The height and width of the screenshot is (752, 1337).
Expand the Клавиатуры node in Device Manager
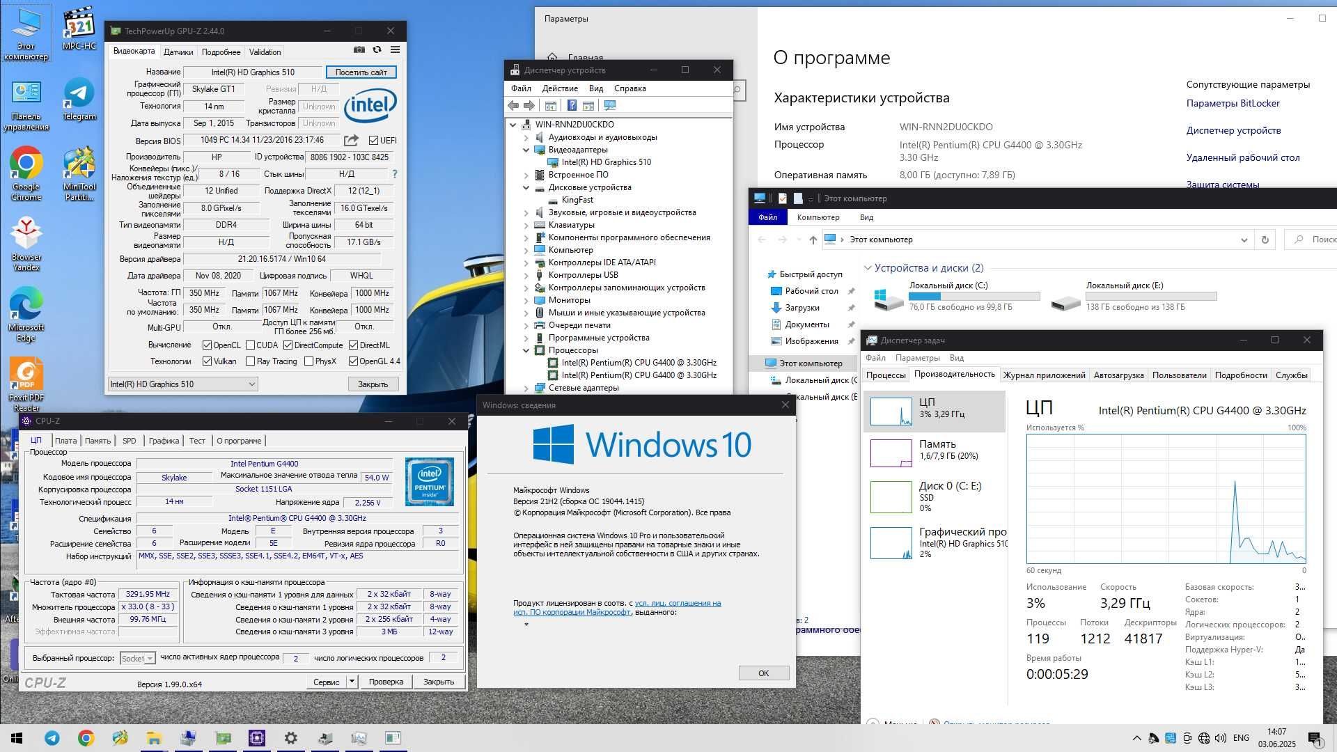click(526, 225)
